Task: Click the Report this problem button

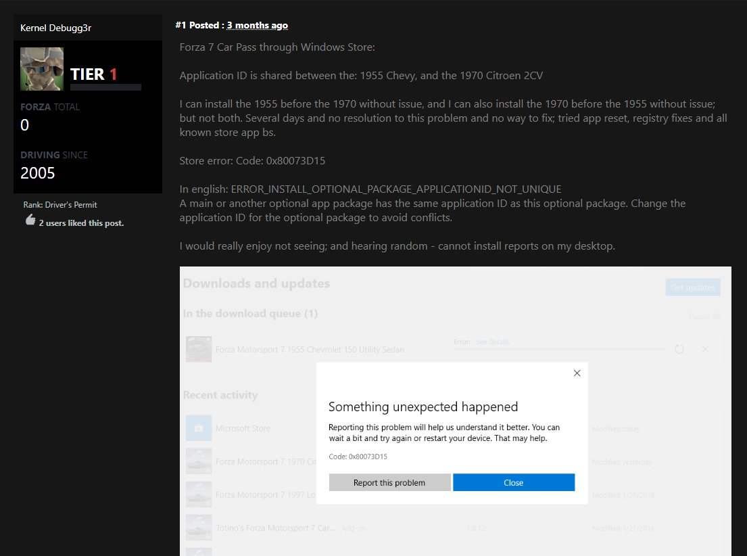Action: 389,482
